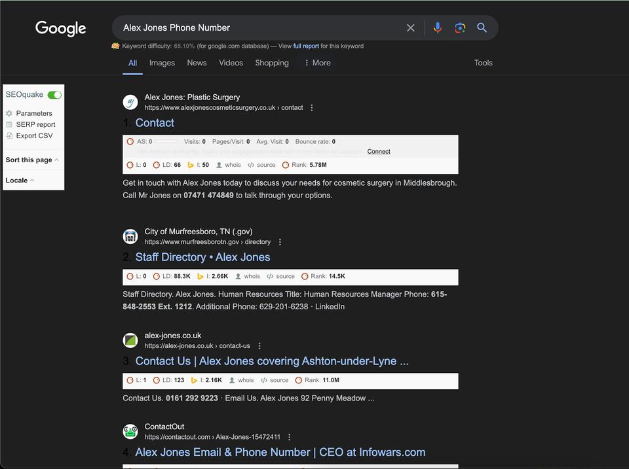Click the Export CSV icon

(9, 136)
